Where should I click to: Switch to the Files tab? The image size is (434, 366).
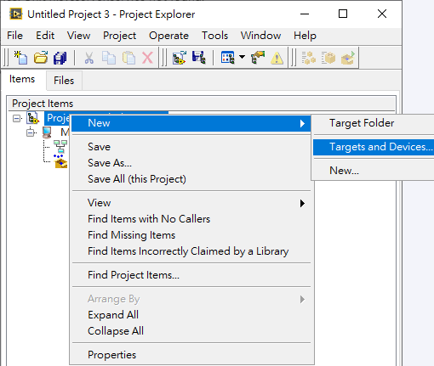[x=64, y=81]
